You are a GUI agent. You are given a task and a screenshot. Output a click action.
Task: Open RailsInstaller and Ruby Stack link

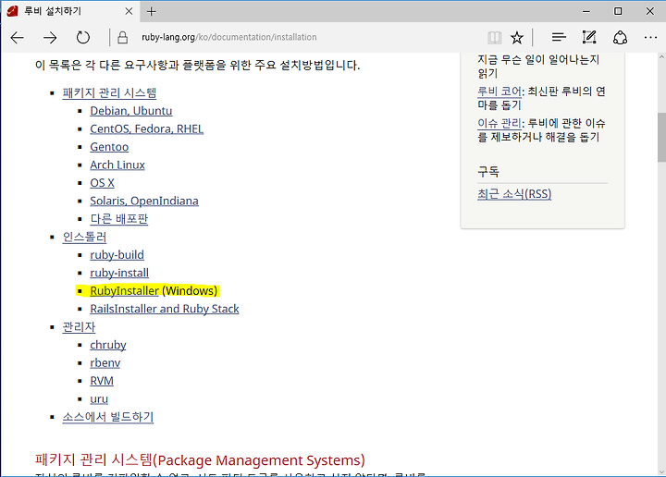(165, 309)
